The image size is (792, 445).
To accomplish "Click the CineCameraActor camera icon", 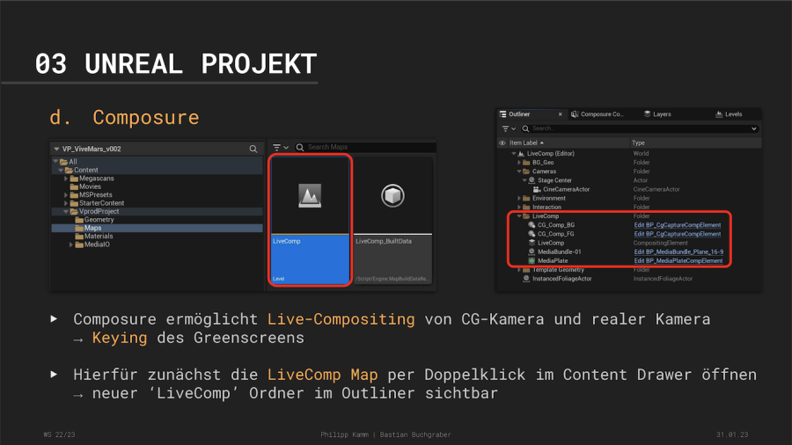I will pyautogui.click(x=536, y=189).
